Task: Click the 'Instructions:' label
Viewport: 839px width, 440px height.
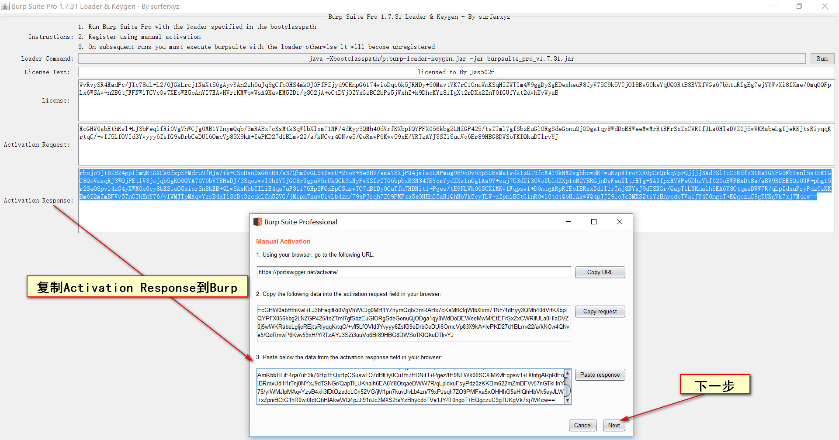Action: click(51, 37)
